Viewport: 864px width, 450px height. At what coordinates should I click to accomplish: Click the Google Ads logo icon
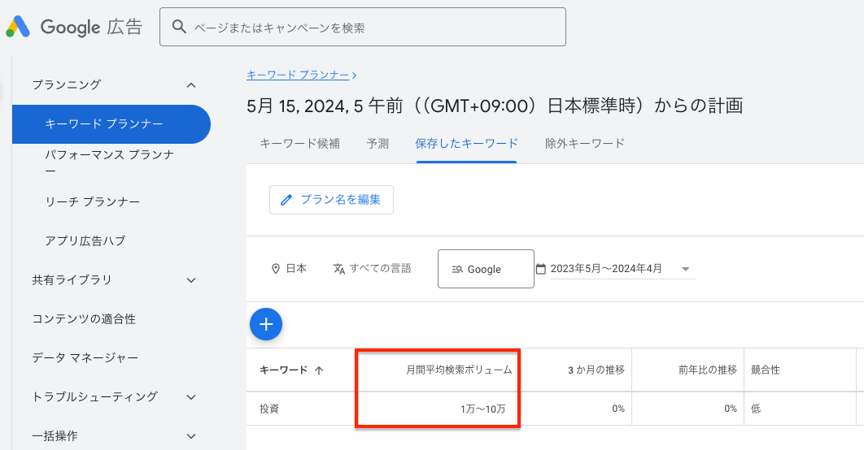click(x=18, y=28)
